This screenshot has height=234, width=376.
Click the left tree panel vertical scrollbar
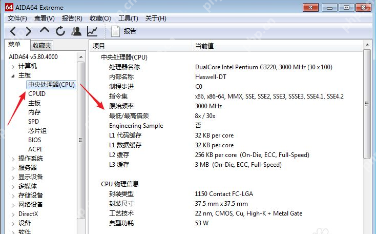point(80,139)
